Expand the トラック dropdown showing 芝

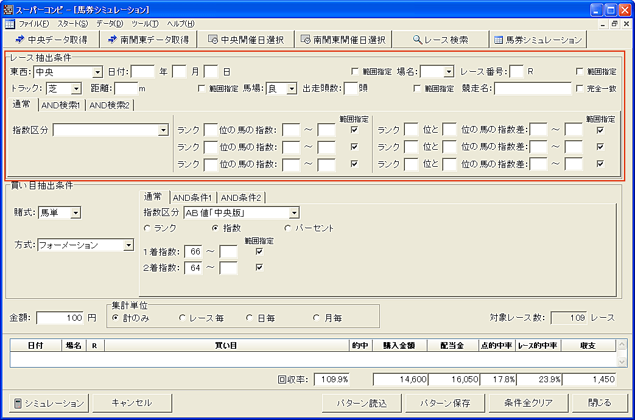tap(75, 88)
